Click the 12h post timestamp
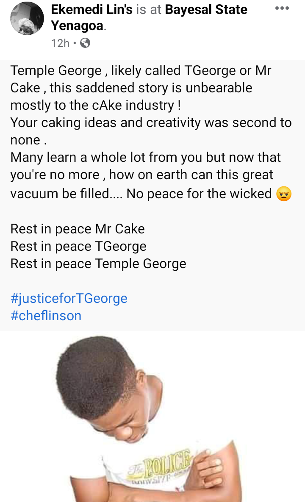 pos(60,43)
